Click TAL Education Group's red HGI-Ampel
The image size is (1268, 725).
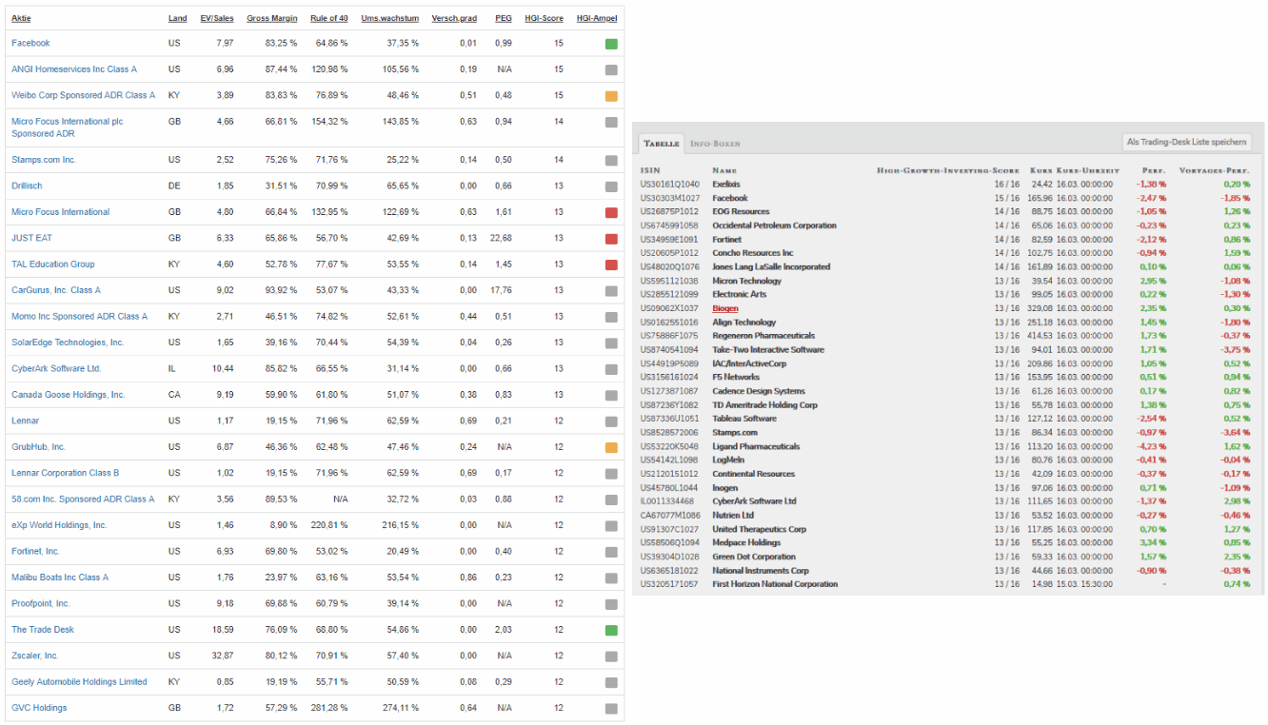[610, 264]
